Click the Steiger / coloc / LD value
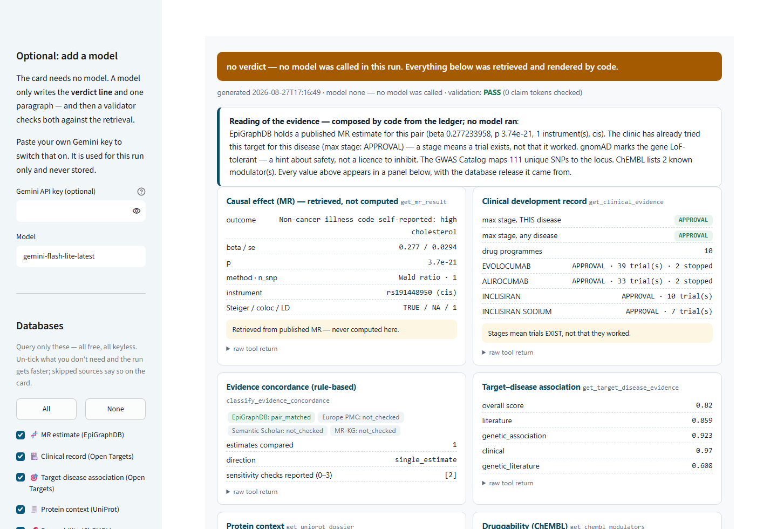Screen dimensions: 777x529 tap(430, 308)
